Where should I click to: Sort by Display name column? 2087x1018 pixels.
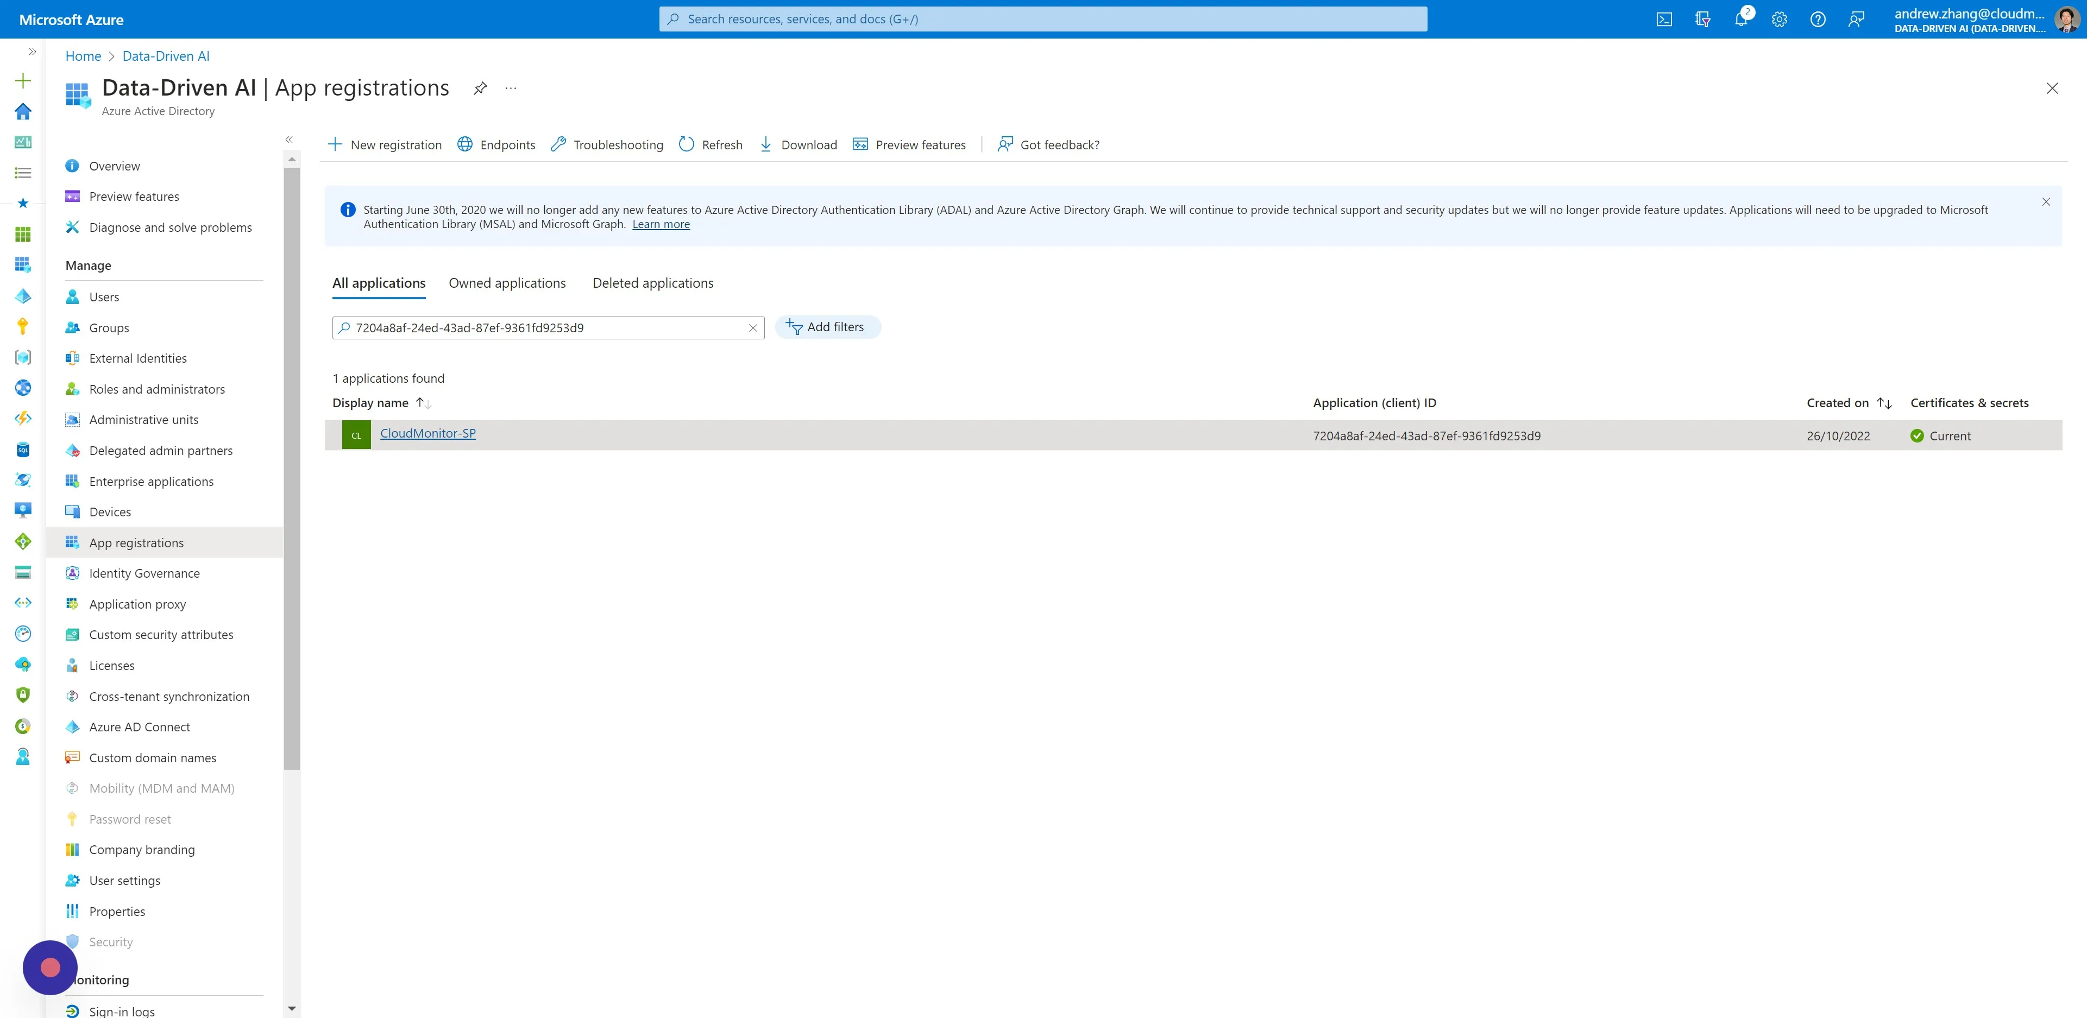pyautogui.click(x=381, y=403)
